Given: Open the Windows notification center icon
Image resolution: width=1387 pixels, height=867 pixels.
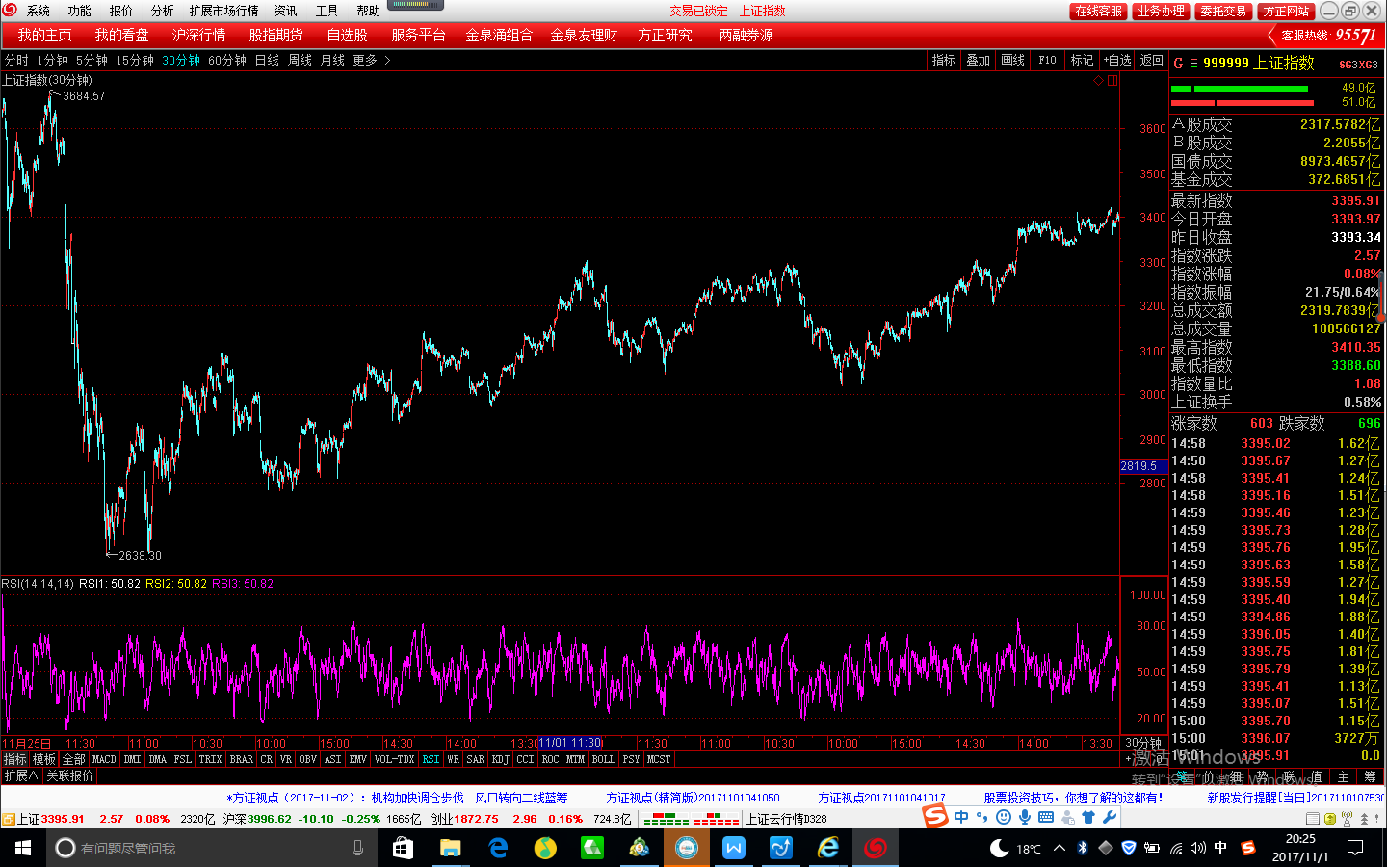Looking at the screenshot, I should (1355, 848).
